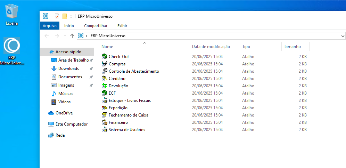Select the Controle de Abastecimento shortcut icon

point(104,71)
